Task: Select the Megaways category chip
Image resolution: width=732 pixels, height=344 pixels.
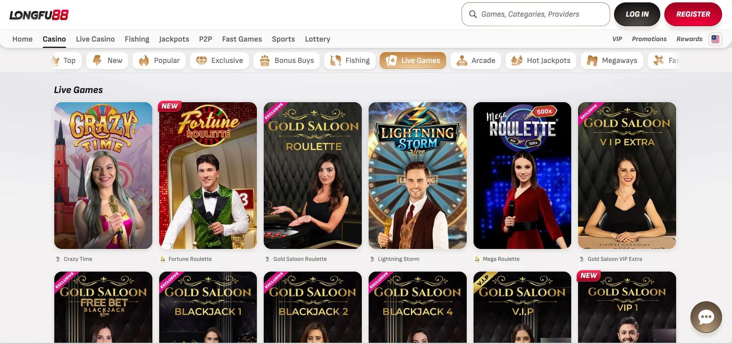Action: pos(612,61)
